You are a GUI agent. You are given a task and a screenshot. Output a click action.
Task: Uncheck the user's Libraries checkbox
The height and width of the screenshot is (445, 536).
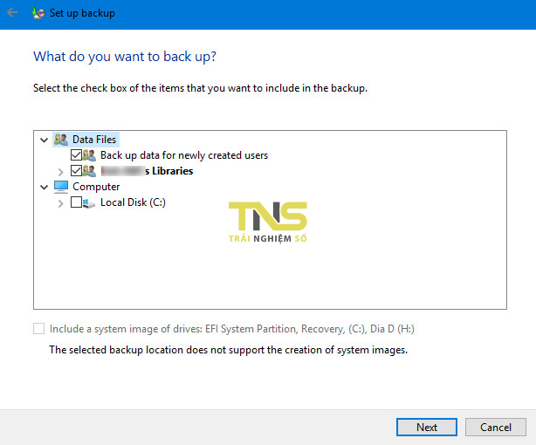pyautogui.click(x=76, y=170)
